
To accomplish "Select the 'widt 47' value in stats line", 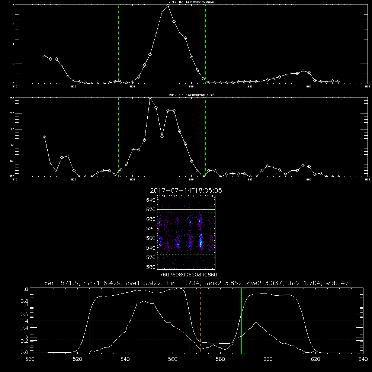I will [x=337, y=283].
